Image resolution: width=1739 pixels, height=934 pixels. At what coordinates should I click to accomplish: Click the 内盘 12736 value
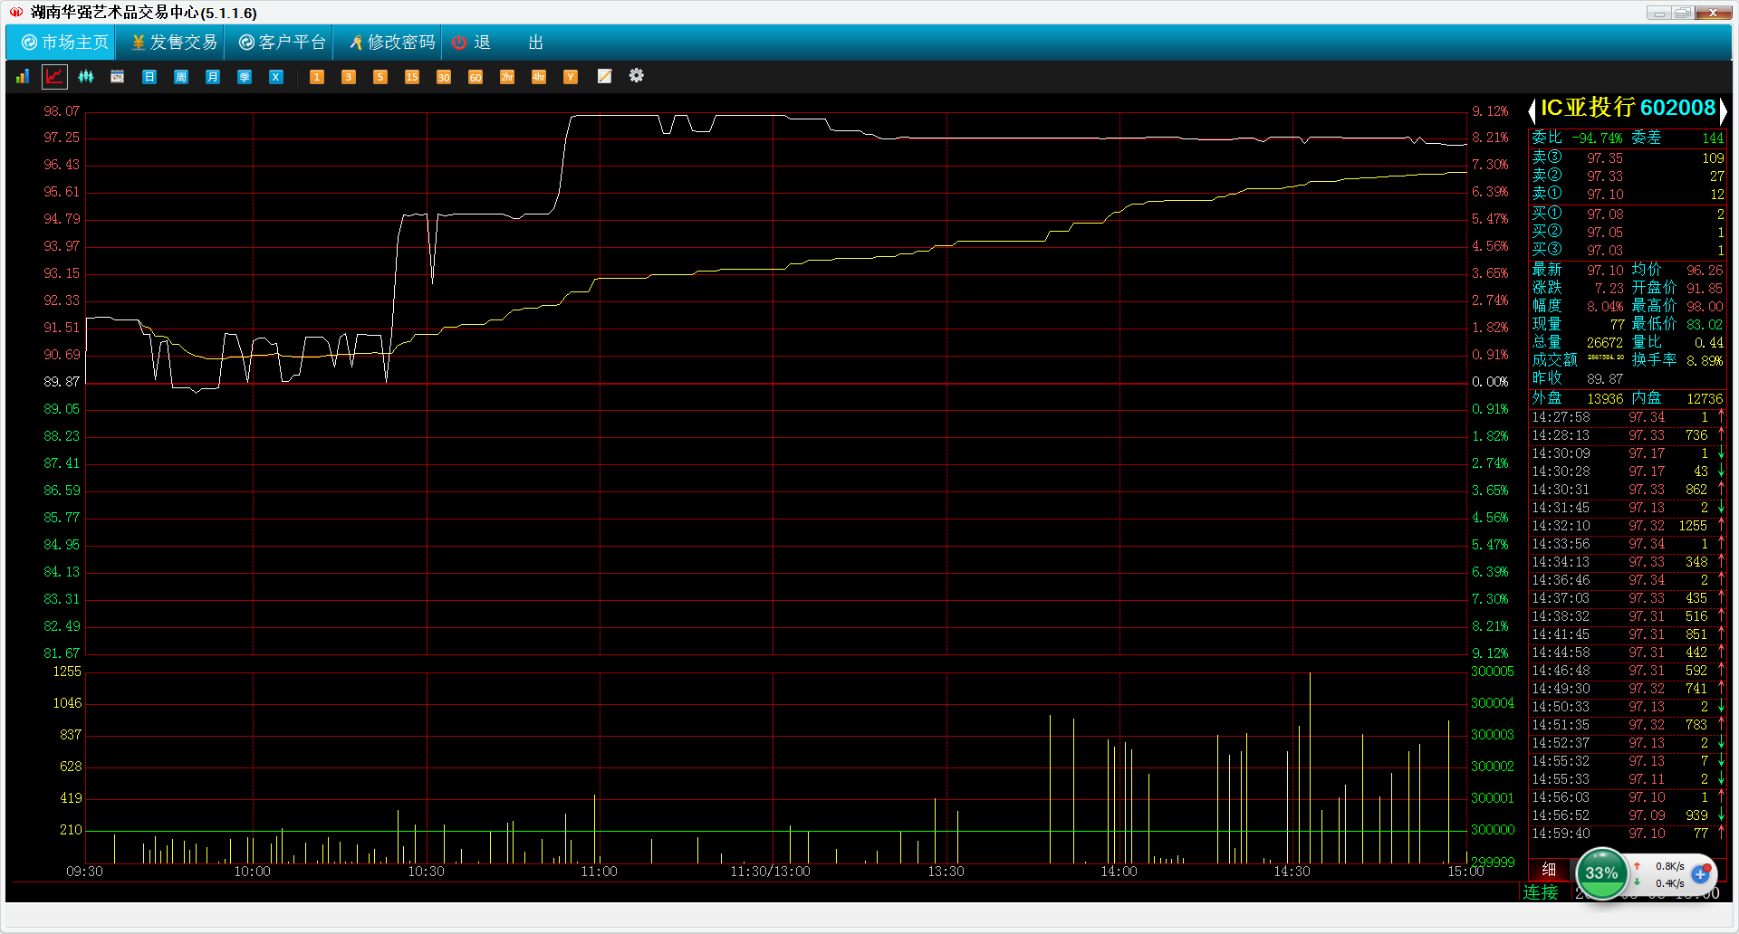[1704, 399]
